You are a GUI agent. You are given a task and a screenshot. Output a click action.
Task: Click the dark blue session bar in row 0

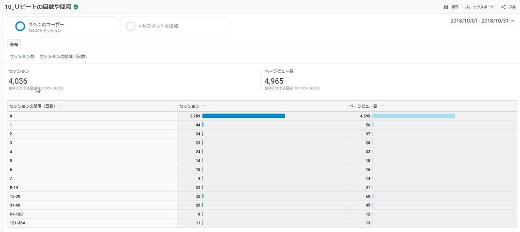[x=244, y=116]
